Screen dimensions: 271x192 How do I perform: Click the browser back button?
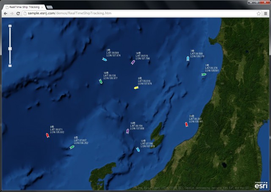5,14
